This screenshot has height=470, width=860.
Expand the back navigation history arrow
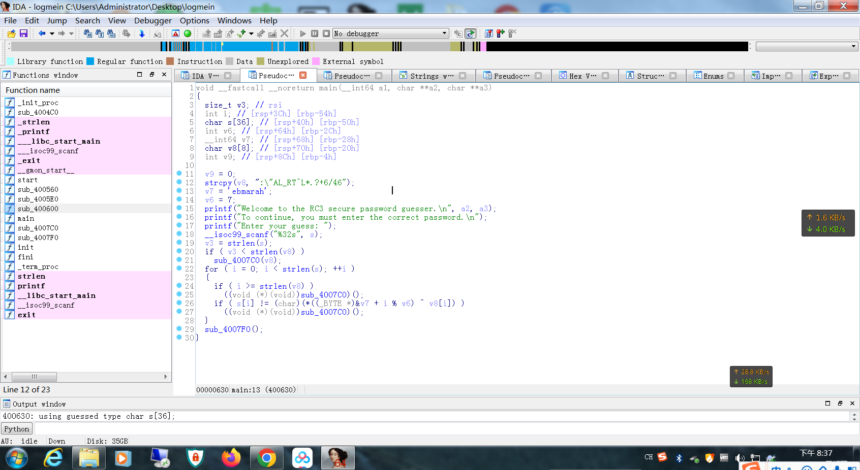pyautogui.click(x=52, y=33)
